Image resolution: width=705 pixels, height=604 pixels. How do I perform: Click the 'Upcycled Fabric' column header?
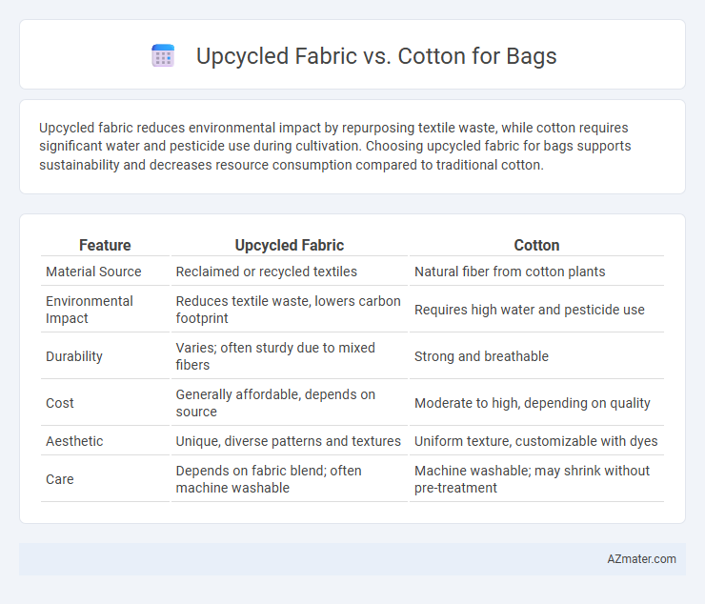point(289,245)
